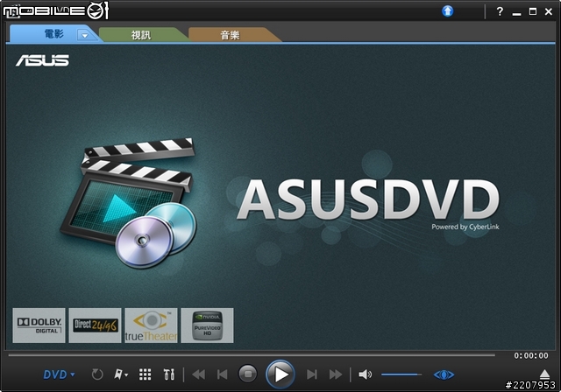Switch to the 視訊 (Video) tab
This screenshot has height=392, width=561.
141,35
